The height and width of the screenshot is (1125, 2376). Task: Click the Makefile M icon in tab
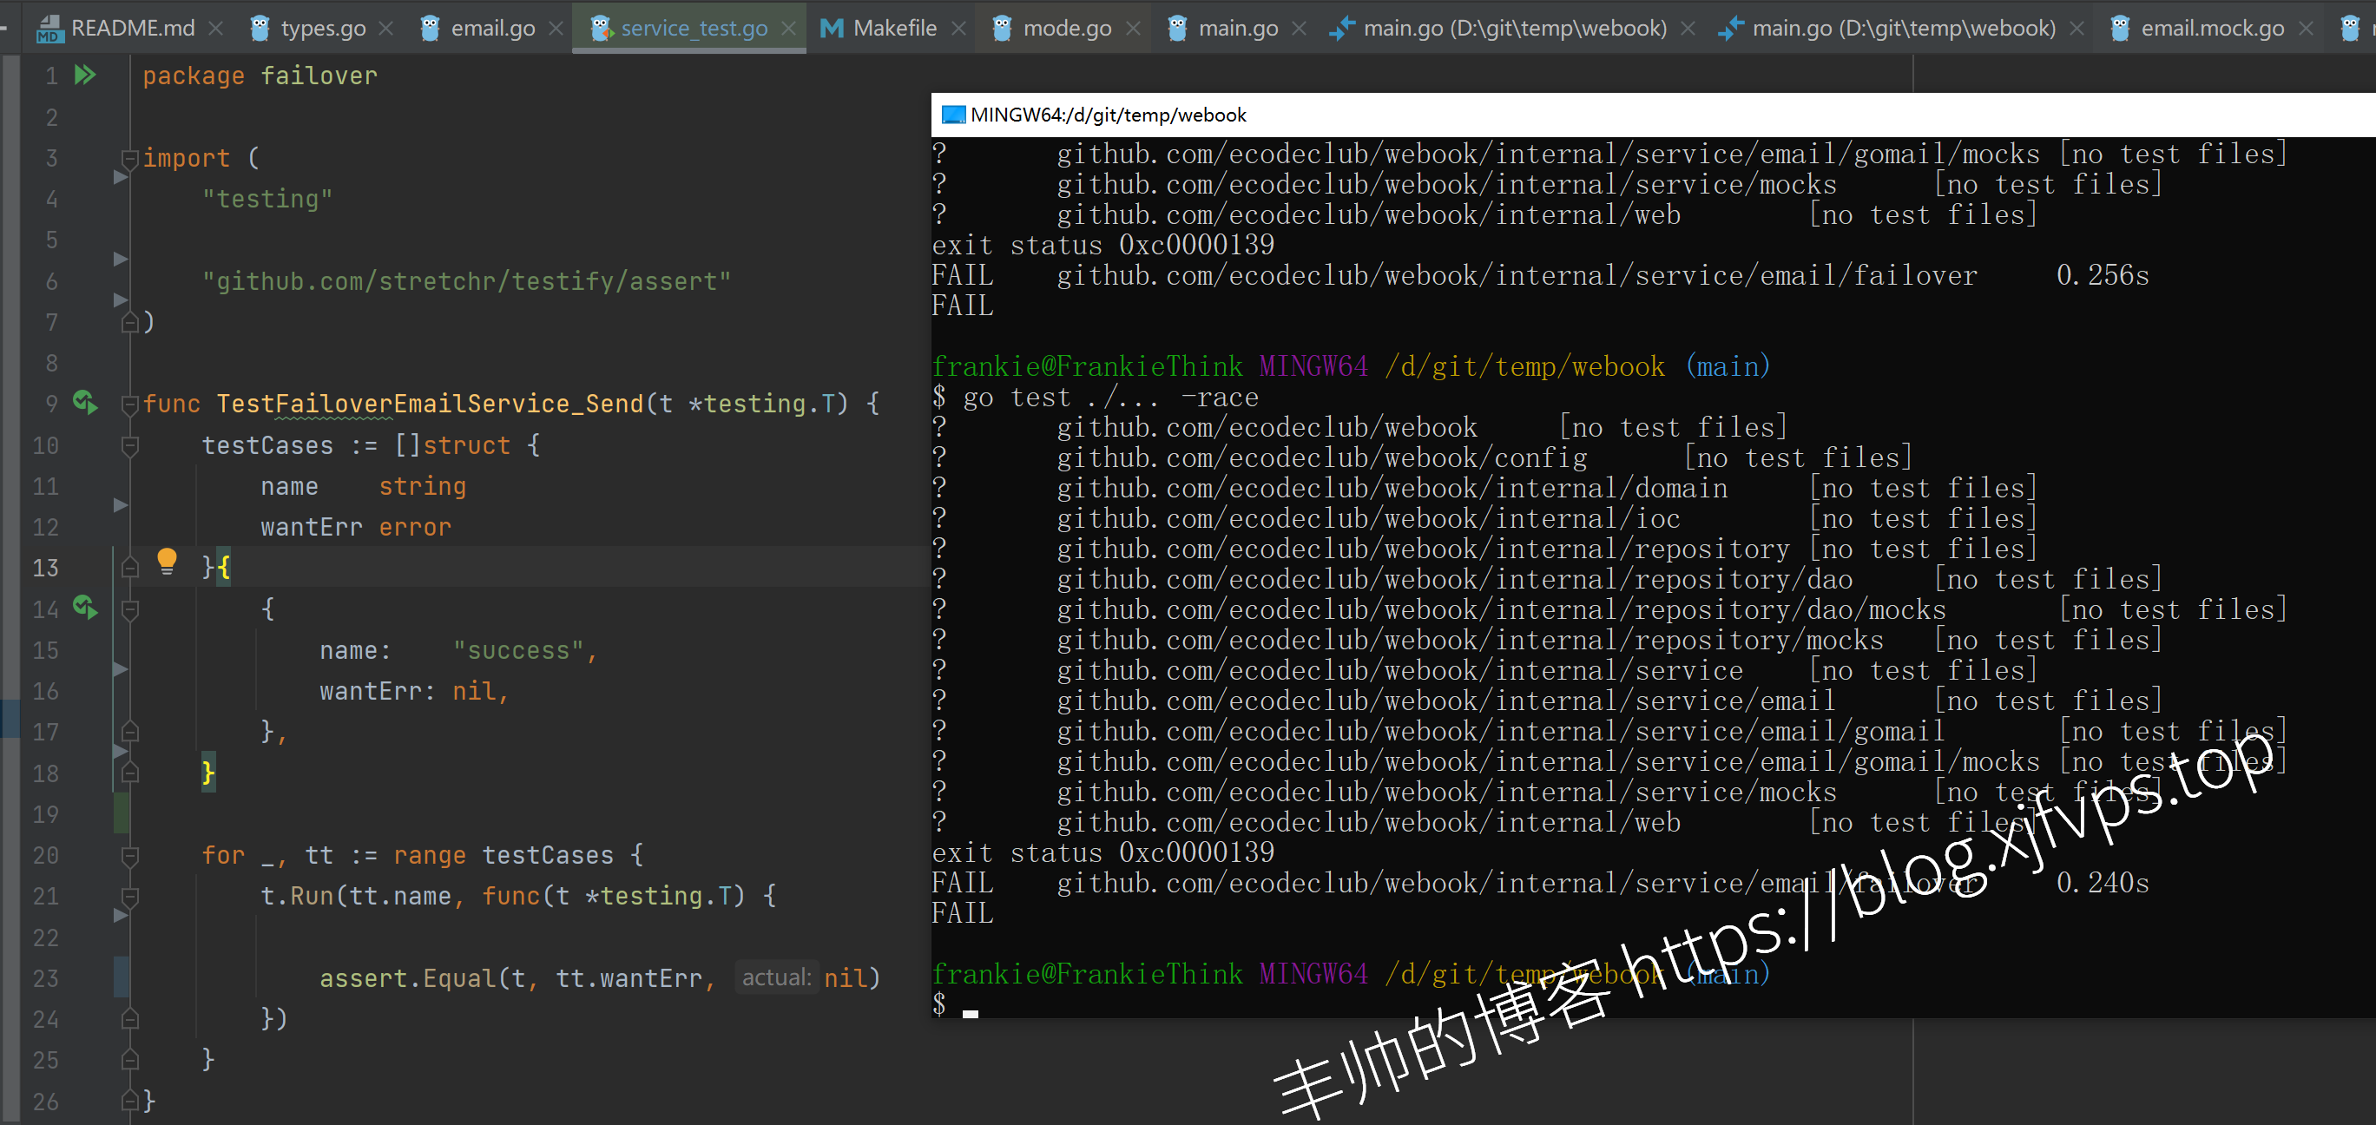click(832, 29)
